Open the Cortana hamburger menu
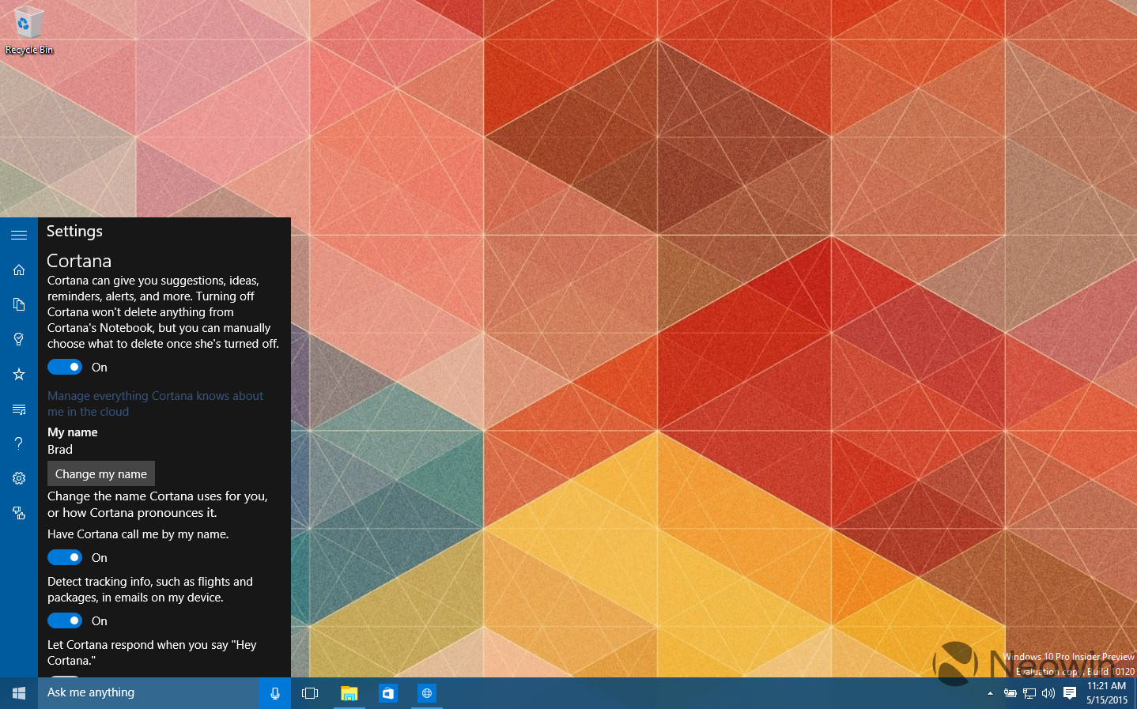This screenshot has width=1137, height=709. pyautogui.click(x=19, y=235)
